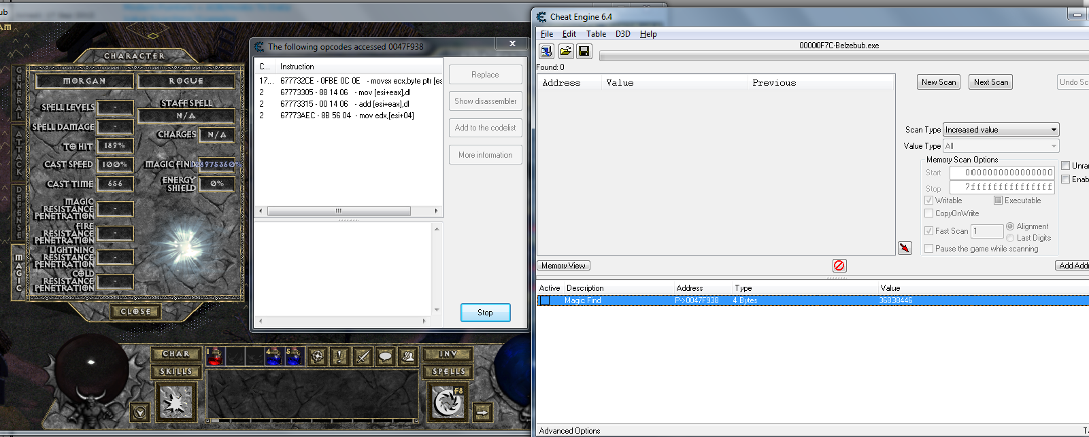1089x437 pixels.
Task: Switch to the ATTACK tab in character panel
Action: pos(19,153)
